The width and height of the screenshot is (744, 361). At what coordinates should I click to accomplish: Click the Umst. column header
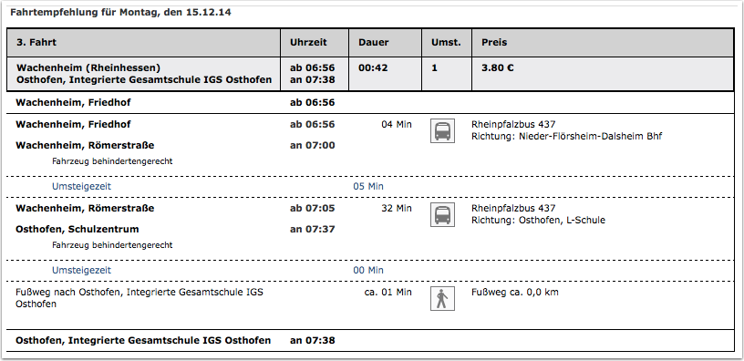(447, 43)
